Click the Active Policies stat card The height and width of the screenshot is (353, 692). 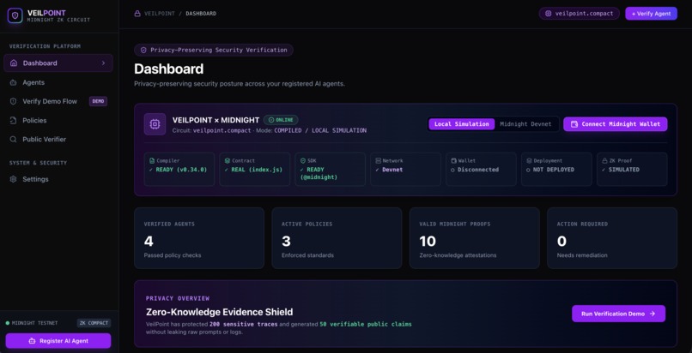337,238
